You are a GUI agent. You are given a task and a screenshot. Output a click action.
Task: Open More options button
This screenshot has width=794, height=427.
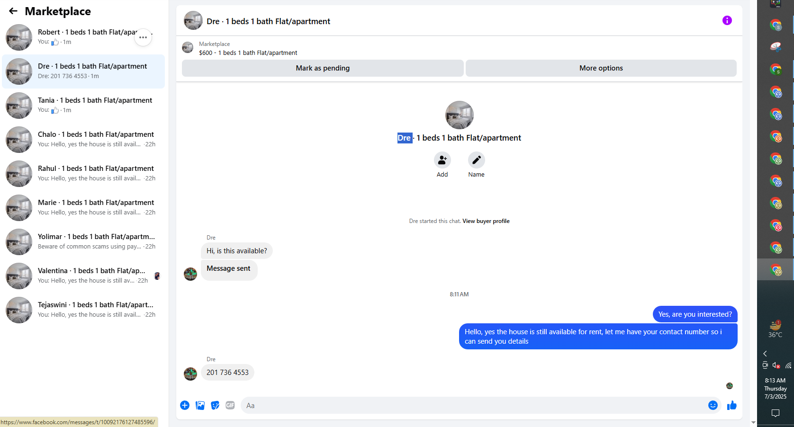point(601,68)
